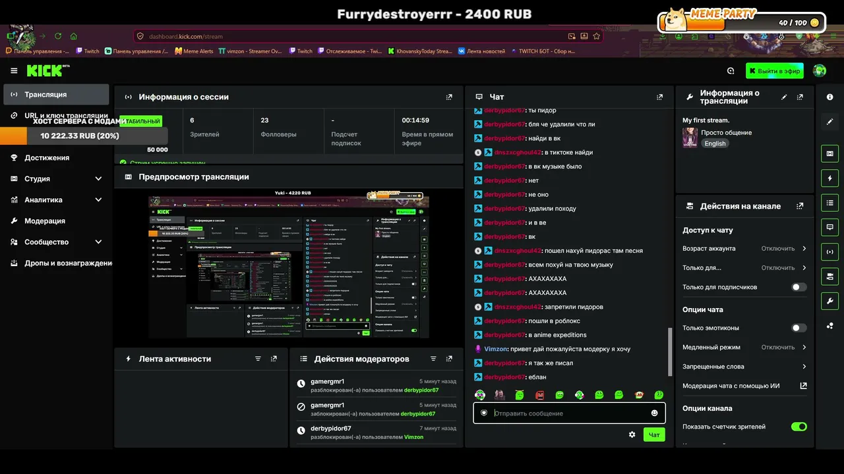Click the green 'Выйти в эфир' button
Screen dimensions: 844x474
coord(775,70)
